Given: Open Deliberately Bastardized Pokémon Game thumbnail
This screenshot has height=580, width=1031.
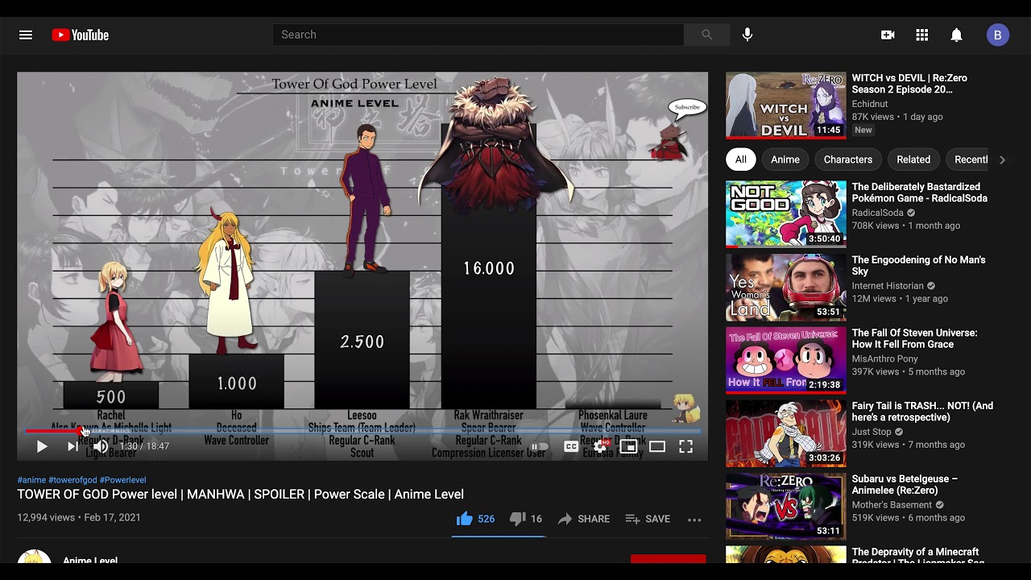Looking at the screenshot, I should (786, 214).
